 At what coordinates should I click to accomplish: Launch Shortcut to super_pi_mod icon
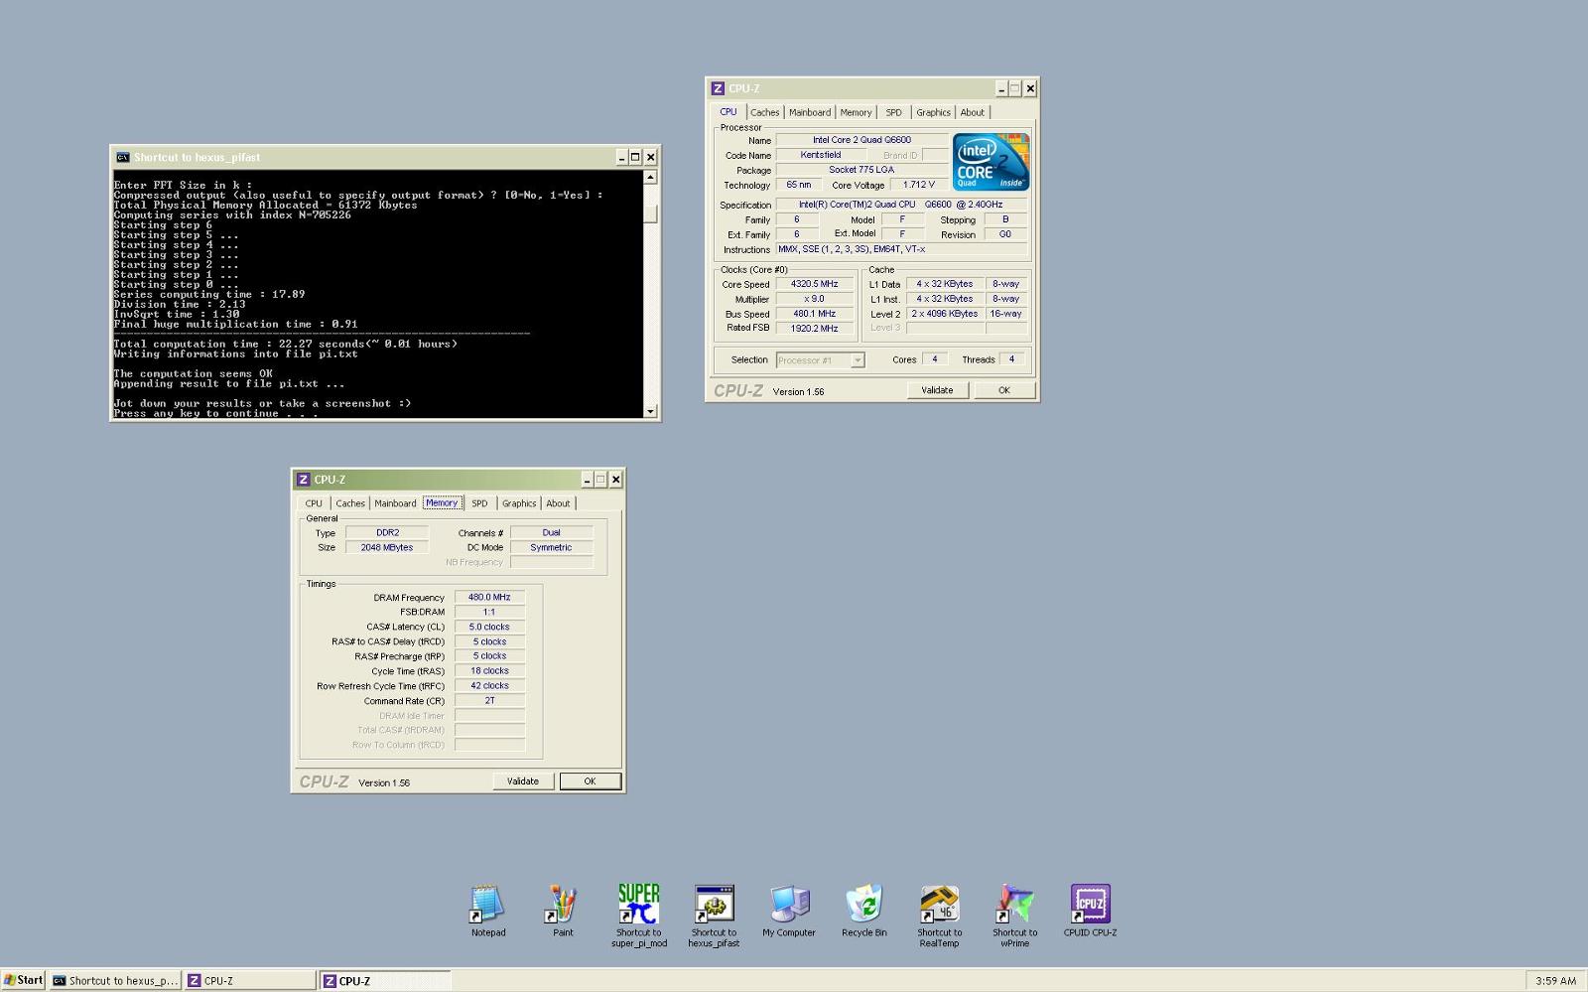click(638, 915)
